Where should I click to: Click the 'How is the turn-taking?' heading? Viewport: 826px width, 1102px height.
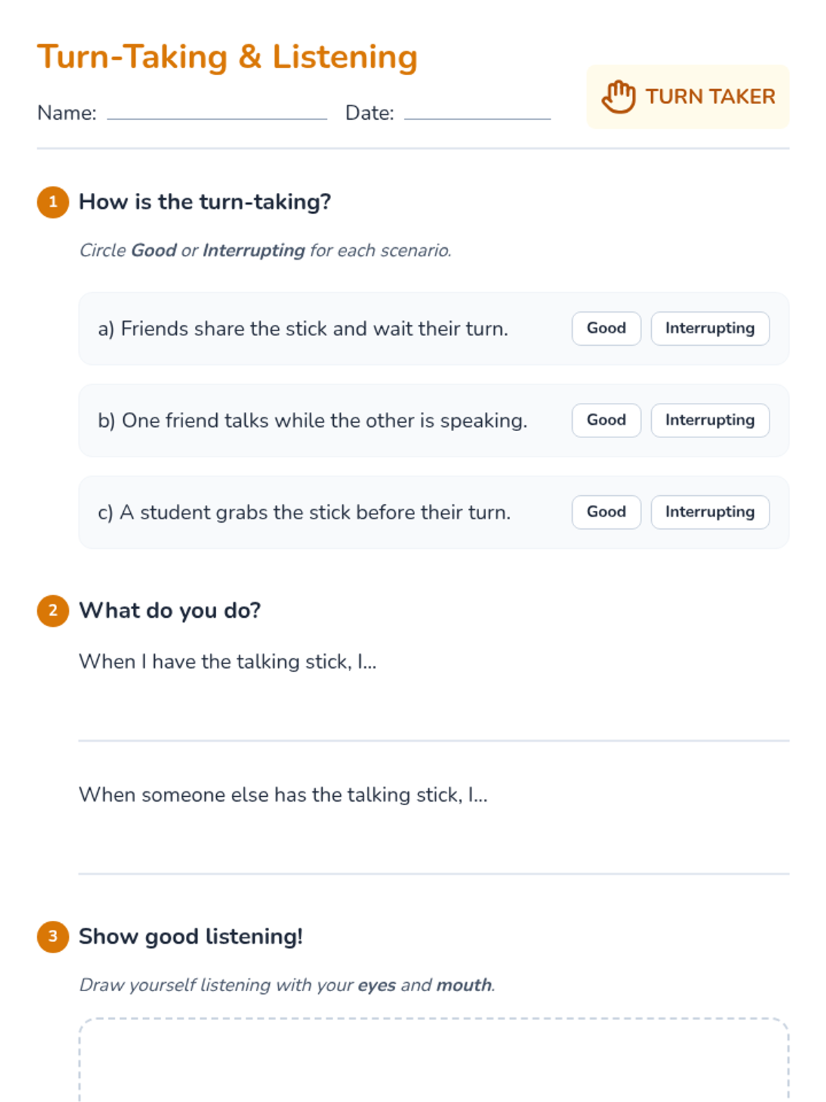pos(204,202)
